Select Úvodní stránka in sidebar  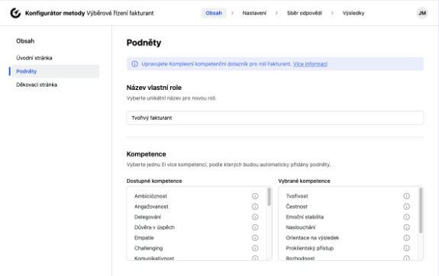[x=34, y=58]
